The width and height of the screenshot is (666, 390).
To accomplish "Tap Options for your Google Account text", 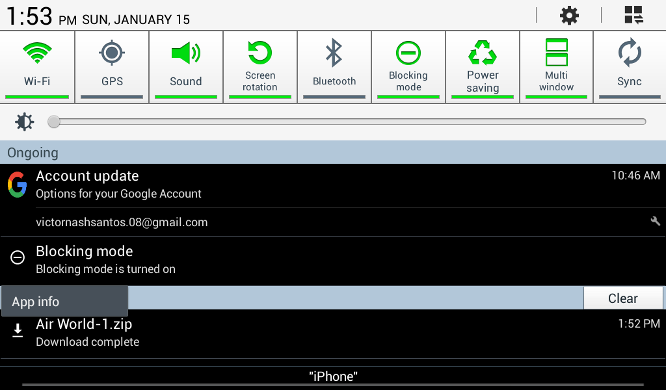I will 118,194.
